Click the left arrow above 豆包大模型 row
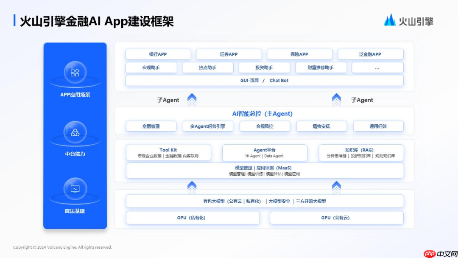The width and height of the screenshot is (458, 258). [x=192, y=187]
